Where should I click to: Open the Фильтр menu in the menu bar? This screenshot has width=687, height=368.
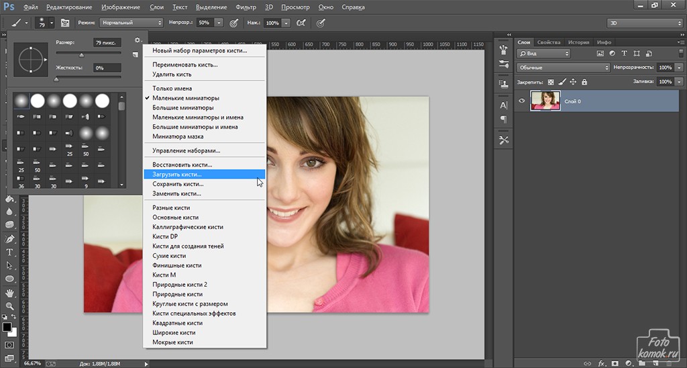(246, 7)
